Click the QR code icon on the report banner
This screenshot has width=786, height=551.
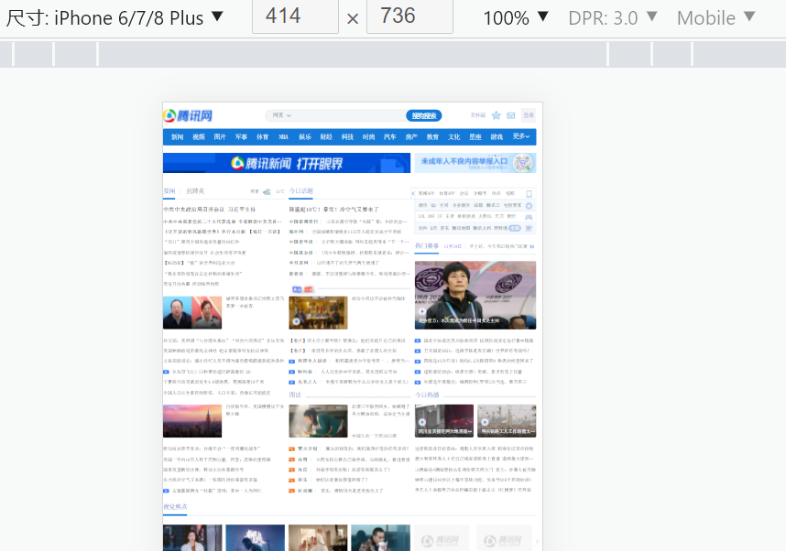523,163
